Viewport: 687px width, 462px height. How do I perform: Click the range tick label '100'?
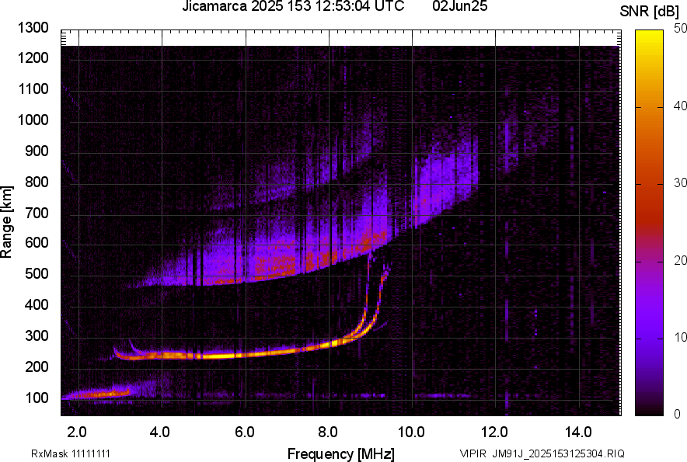(37, 398)
